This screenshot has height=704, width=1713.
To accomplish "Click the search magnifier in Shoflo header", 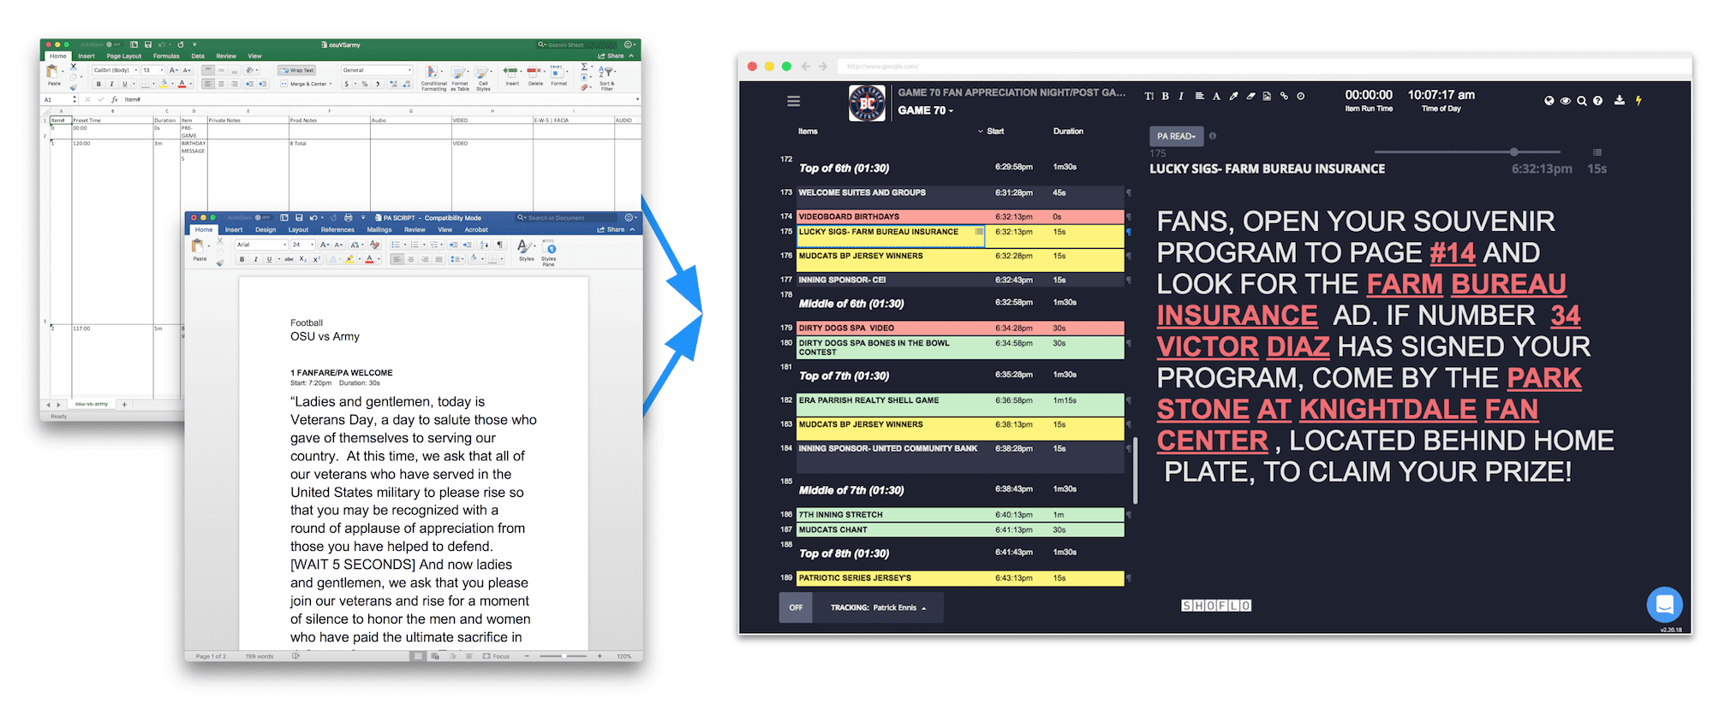I will point(1581,101).
